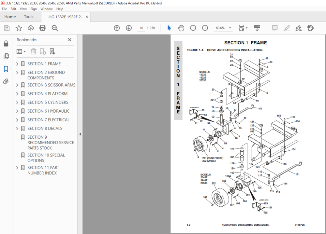Screen dimensions: 326x234
Task: Open the Edit menu
Action: pyautogui.click(x=13, y=9)
